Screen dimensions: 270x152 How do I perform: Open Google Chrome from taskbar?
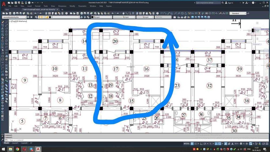17,149
